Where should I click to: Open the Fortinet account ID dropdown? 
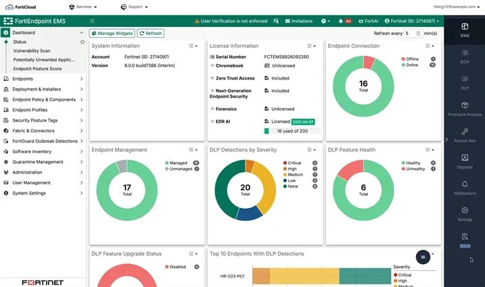tap(412, 21)
